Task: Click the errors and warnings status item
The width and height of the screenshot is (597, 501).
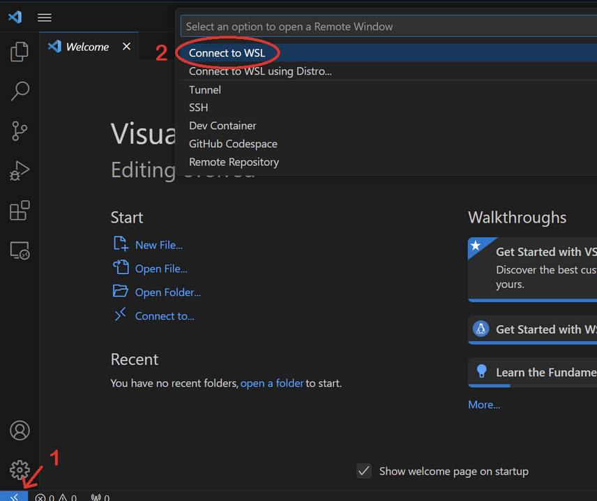Action: (x=56, y=498)
